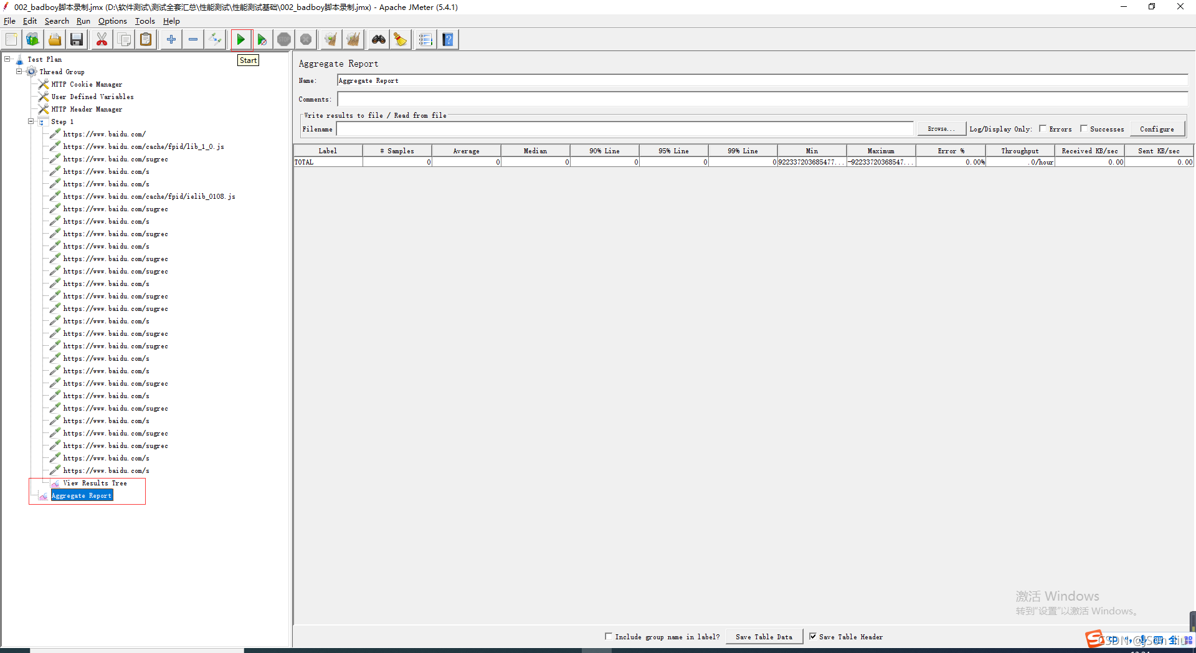Collapse the Step 1 node
This screenshot has height=653, width=1196.
click(x=31, y=122)
